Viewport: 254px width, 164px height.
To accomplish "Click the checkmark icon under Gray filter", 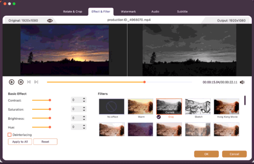I will click(159, 117).
